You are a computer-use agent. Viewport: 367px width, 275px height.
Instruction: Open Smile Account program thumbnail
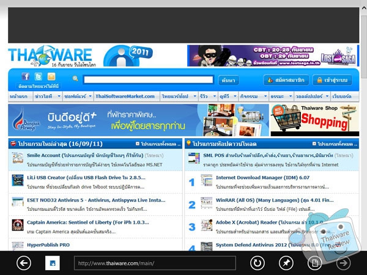pos(18,158)
